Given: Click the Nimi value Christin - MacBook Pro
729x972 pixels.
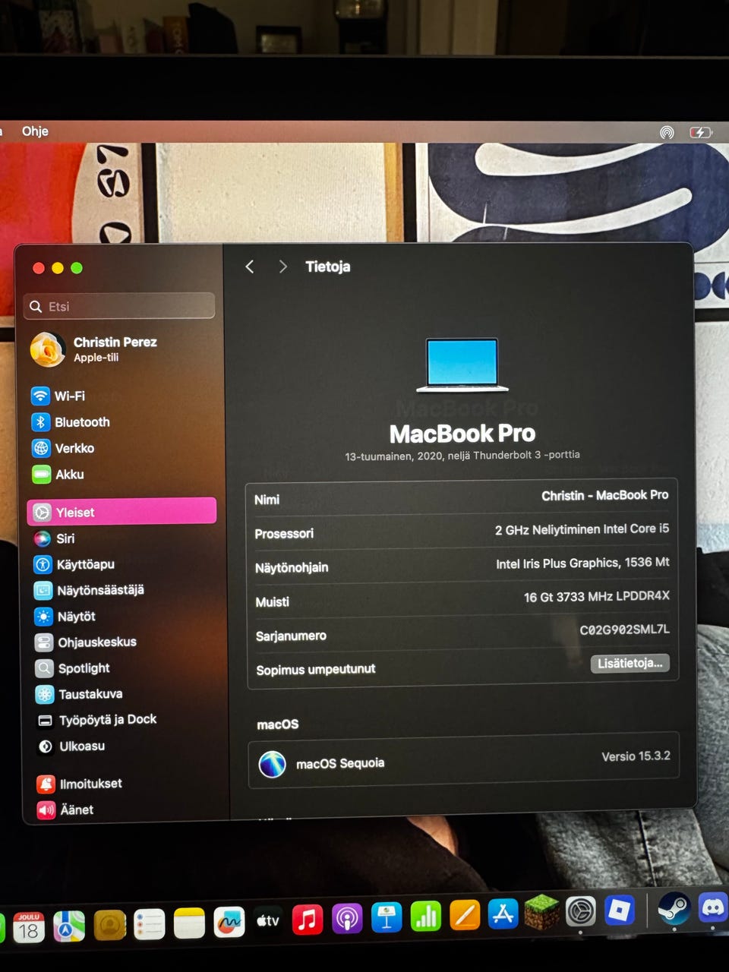Looking at the screenshot, I should pyautogui.click(x=604, y=495).
